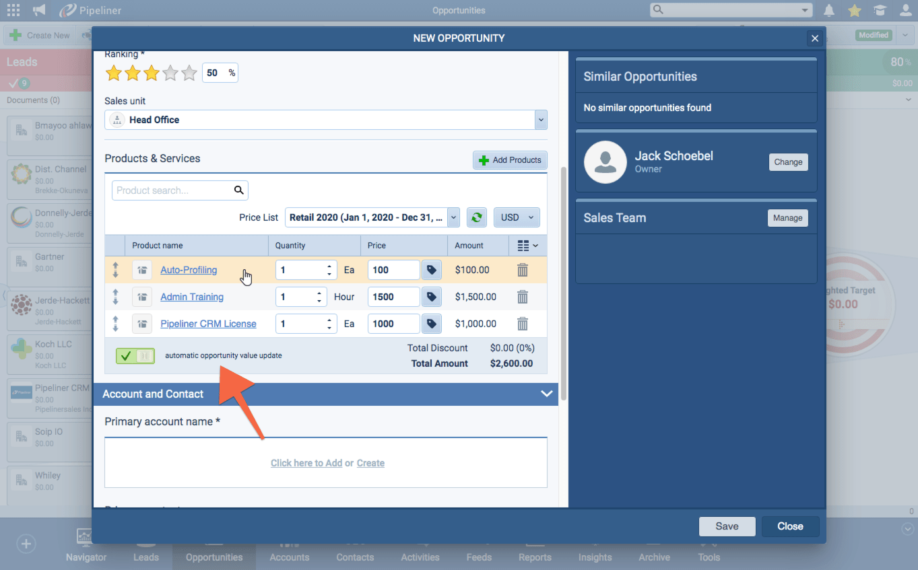Collapse the Account and Contact section
Viewport: 918px width, 570px height.
click(x=546, y=394)
